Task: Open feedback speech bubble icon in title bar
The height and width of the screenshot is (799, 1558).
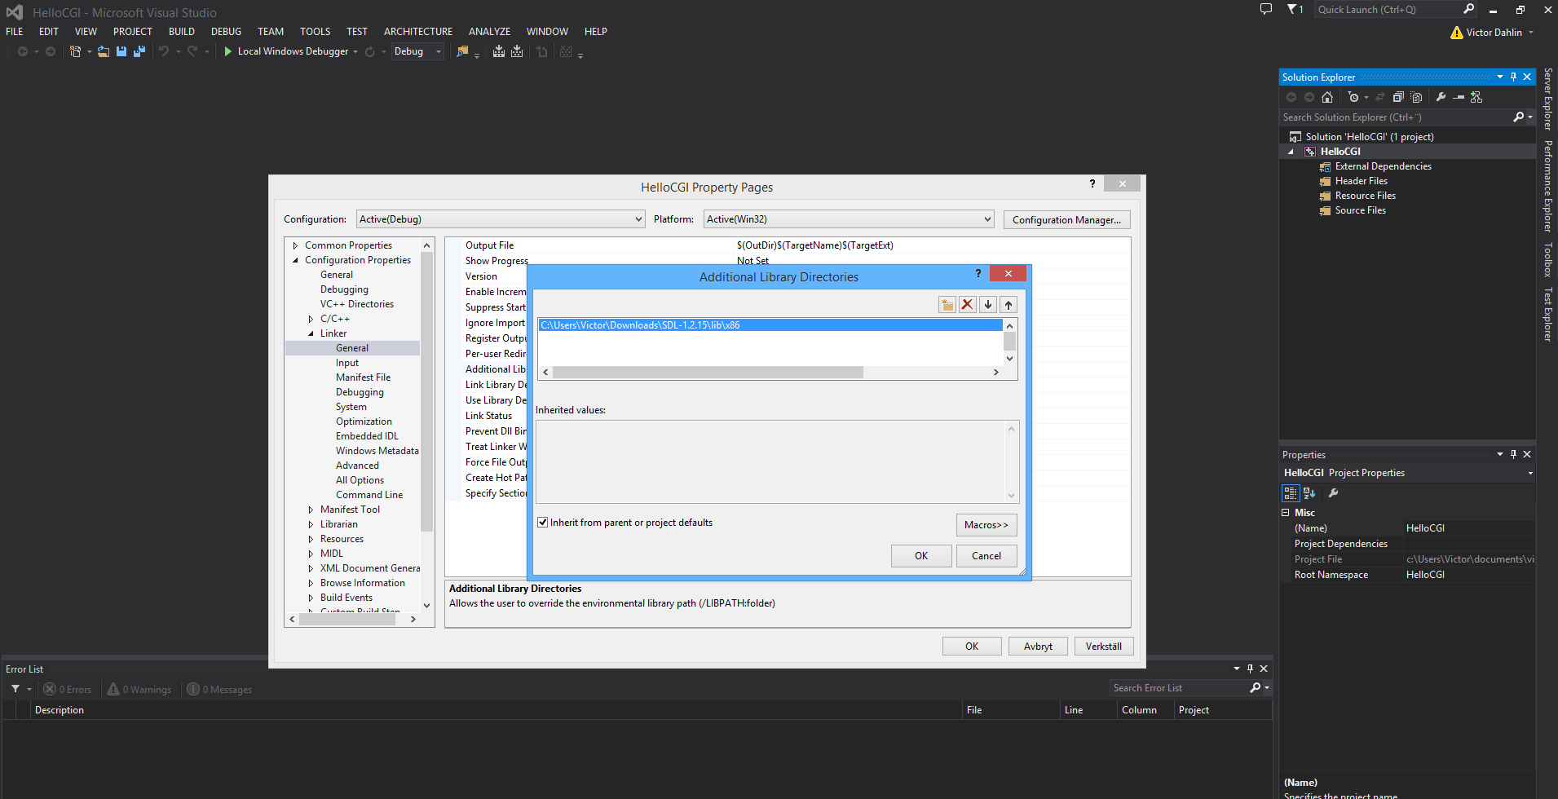Action: pos(1265,9)
